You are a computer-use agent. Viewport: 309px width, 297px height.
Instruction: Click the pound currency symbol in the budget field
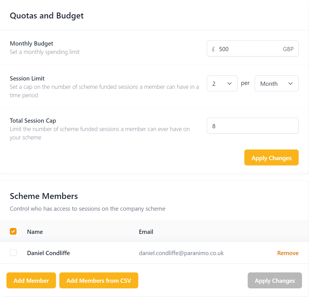pyautogui.click(x=213, y=49)
